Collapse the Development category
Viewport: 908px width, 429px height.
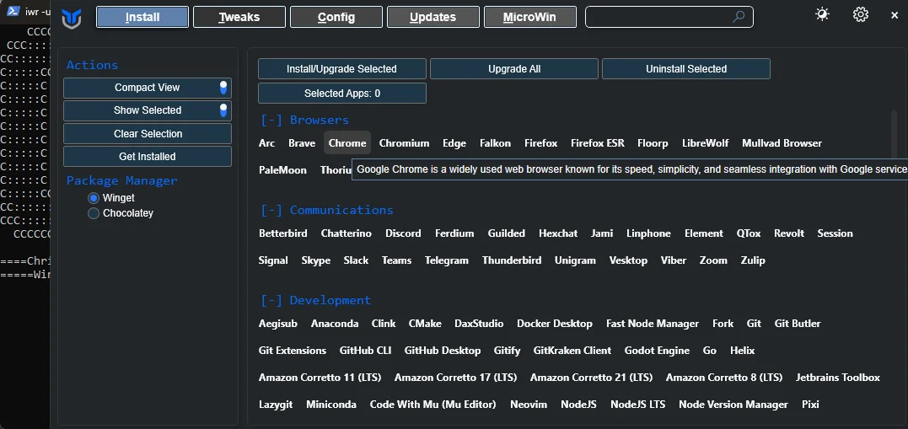click(271, 301)
